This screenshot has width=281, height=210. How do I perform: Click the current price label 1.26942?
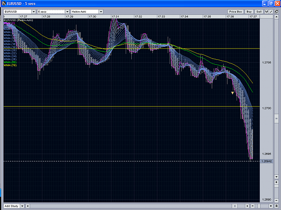267,161
